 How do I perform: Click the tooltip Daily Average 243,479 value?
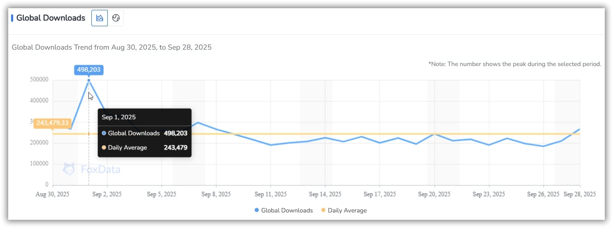[x=175, y=148]
